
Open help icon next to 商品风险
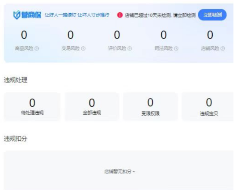tap(37, 48)
